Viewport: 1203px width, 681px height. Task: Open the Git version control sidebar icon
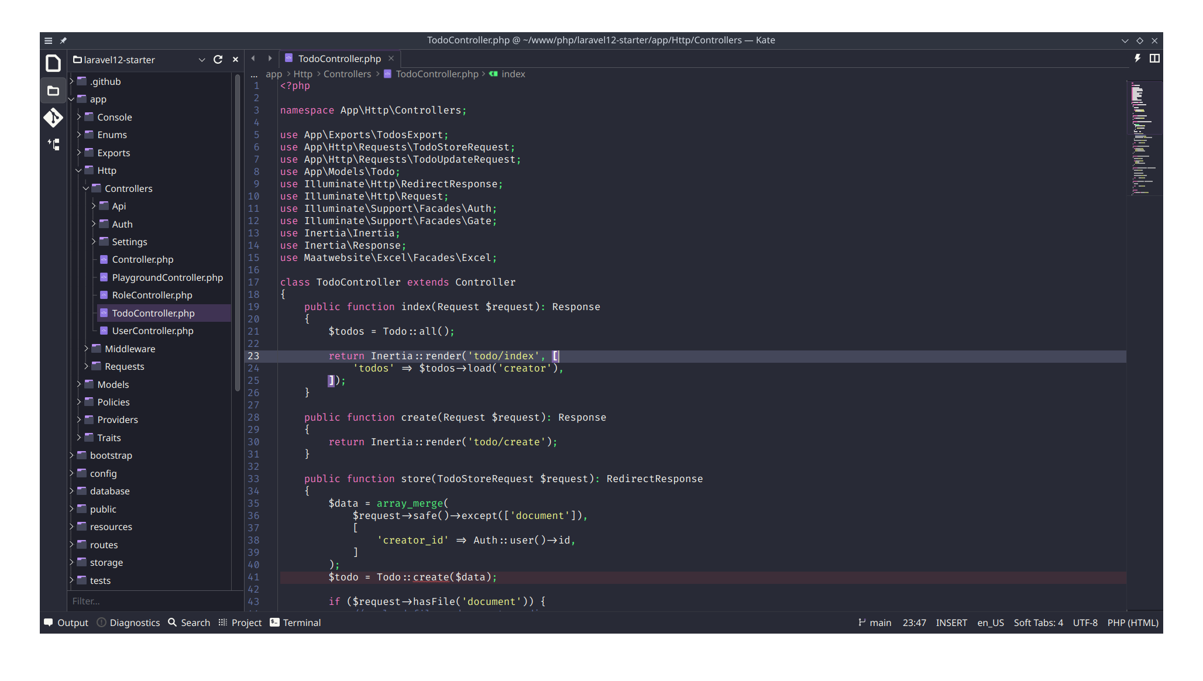[x=53, y=118]
